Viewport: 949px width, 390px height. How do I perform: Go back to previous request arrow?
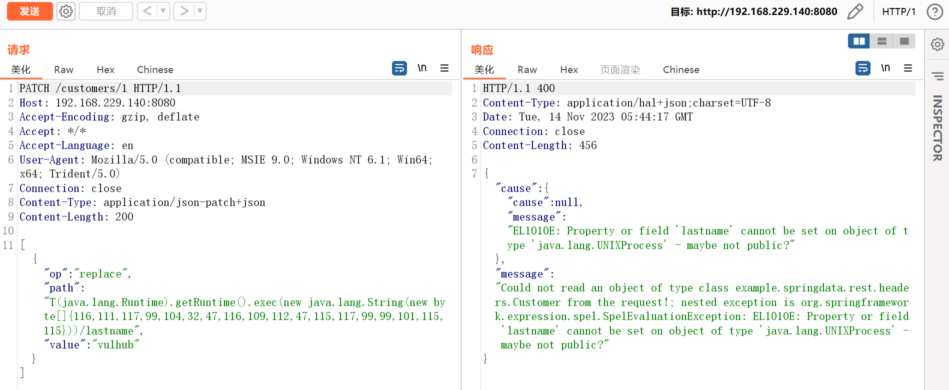147,11
